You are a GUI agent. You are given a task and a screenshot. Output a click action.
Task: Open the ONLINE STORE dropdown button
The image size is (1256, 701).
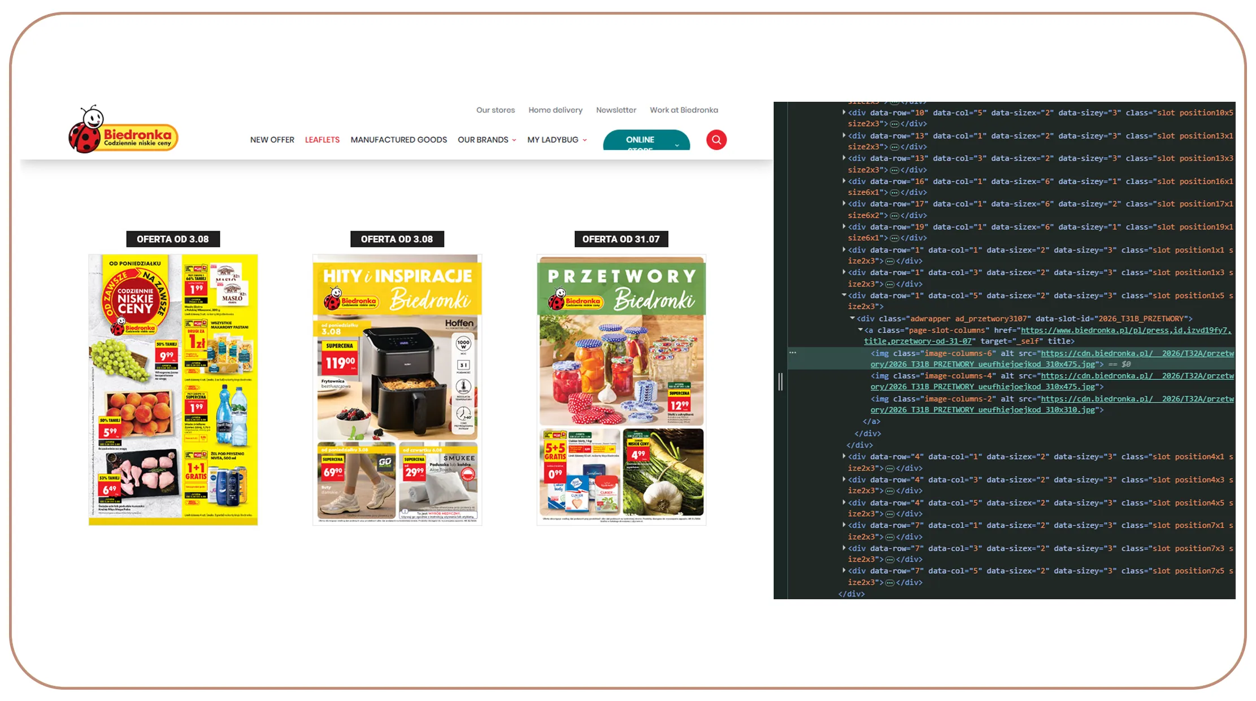coord(646,140)
